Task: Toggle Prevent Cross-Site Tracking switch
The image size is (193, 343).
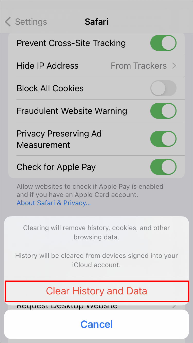Action: [x=163, y=43]
